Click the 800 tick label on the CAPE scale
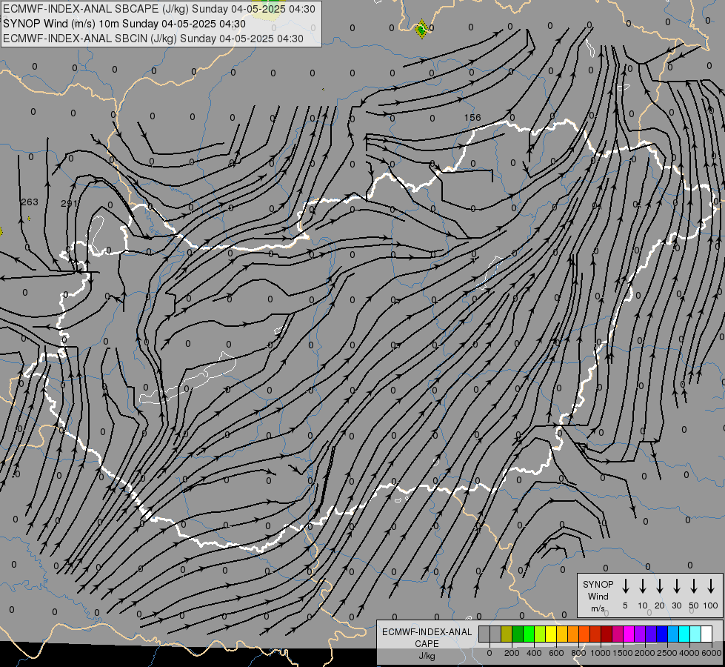Image resolution: width=725 pixels, height=667 pixels. pos(578,653)
